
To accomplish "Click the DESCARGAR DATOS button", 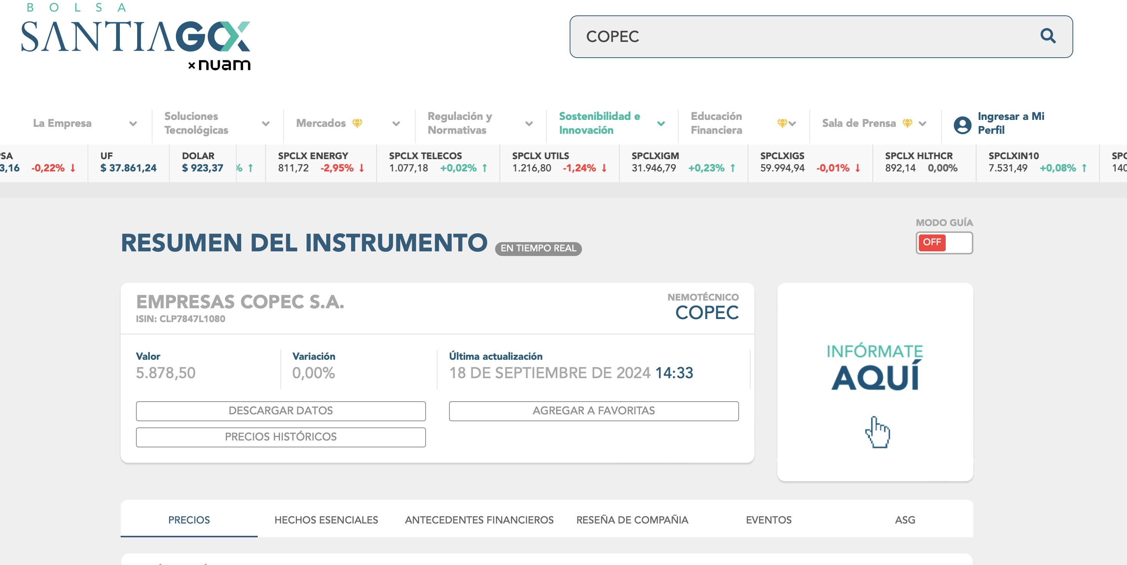I will coord(280,410).
